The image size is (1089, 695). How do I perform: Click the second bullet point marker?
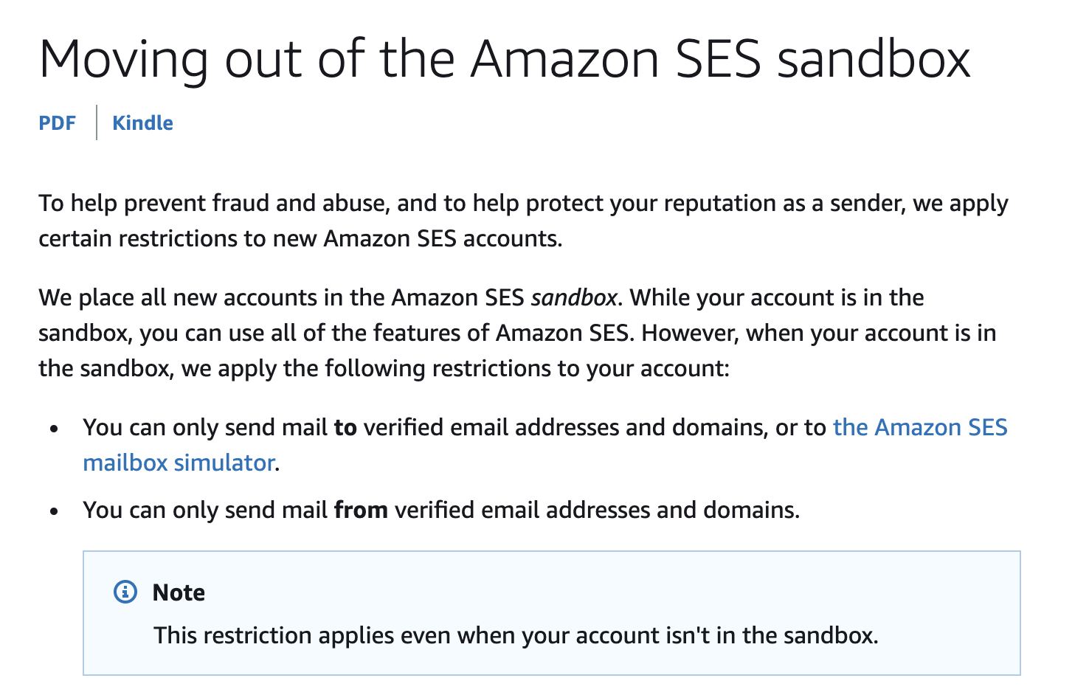54,511
